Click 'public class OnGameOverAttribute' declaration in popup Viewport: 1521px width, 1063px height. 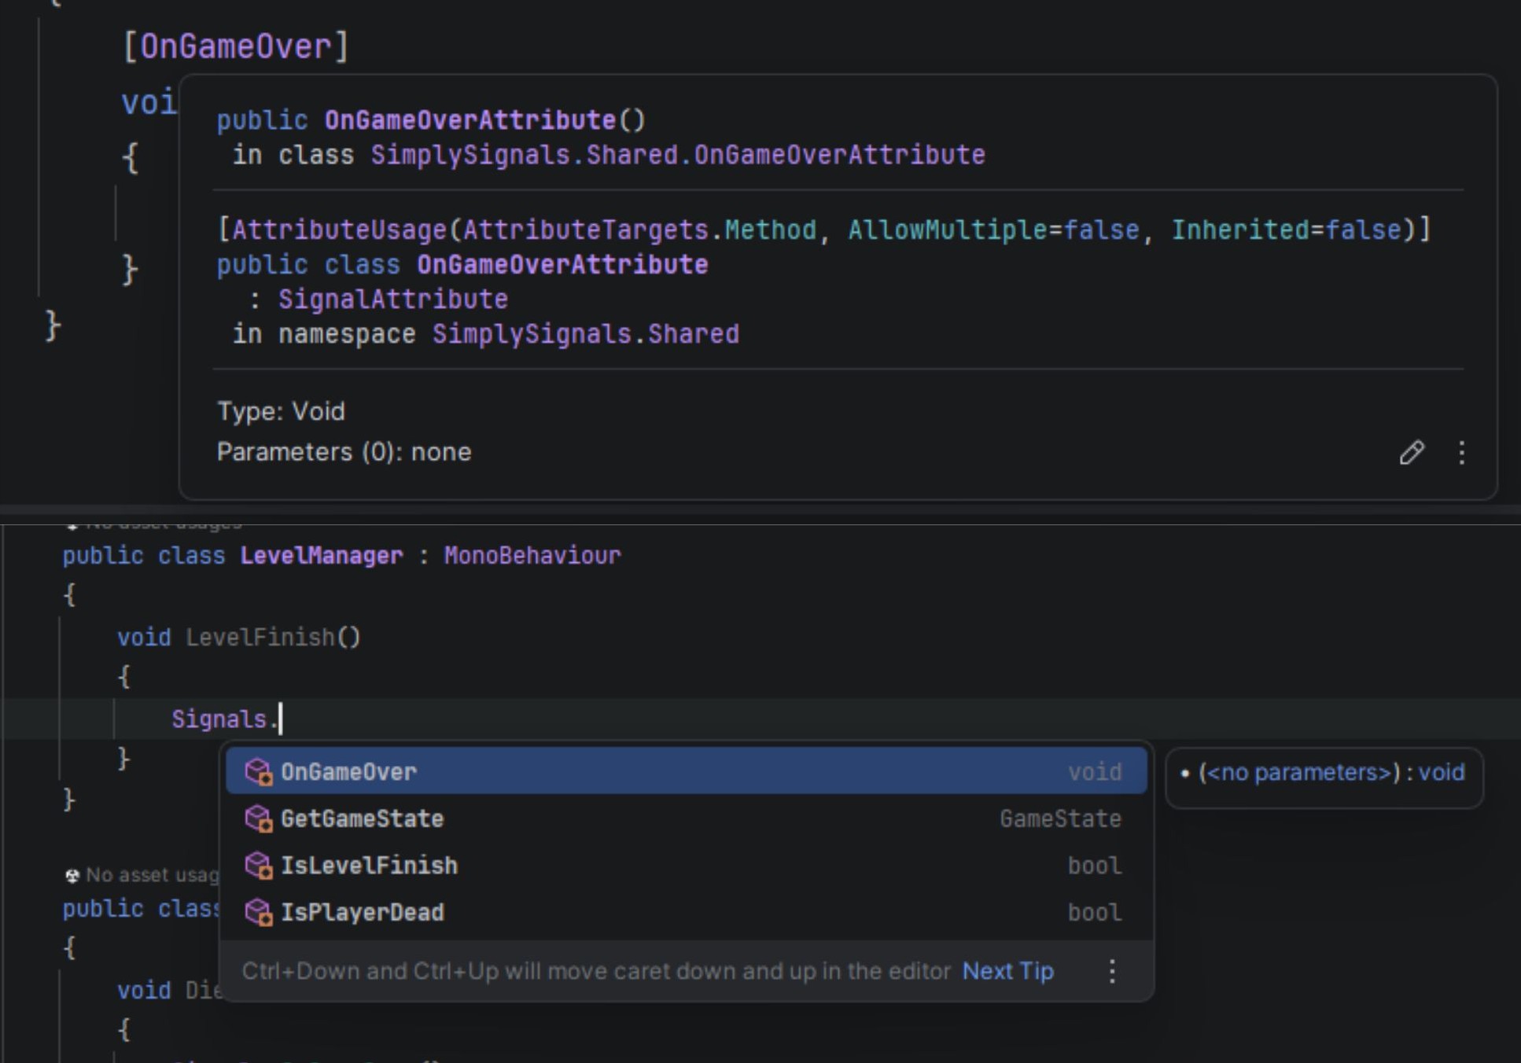(462, 265)
